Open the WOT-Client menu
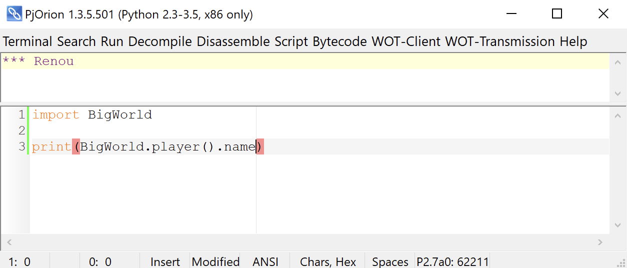627x268 pixels. tap(405, 41)
